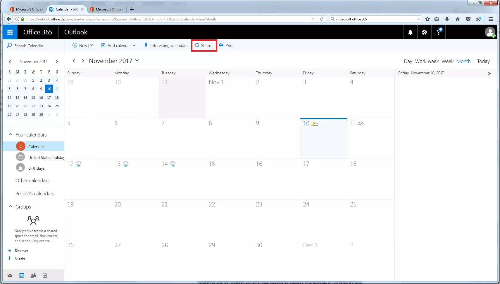Click the Discover link under Groups

coord(21,250)
